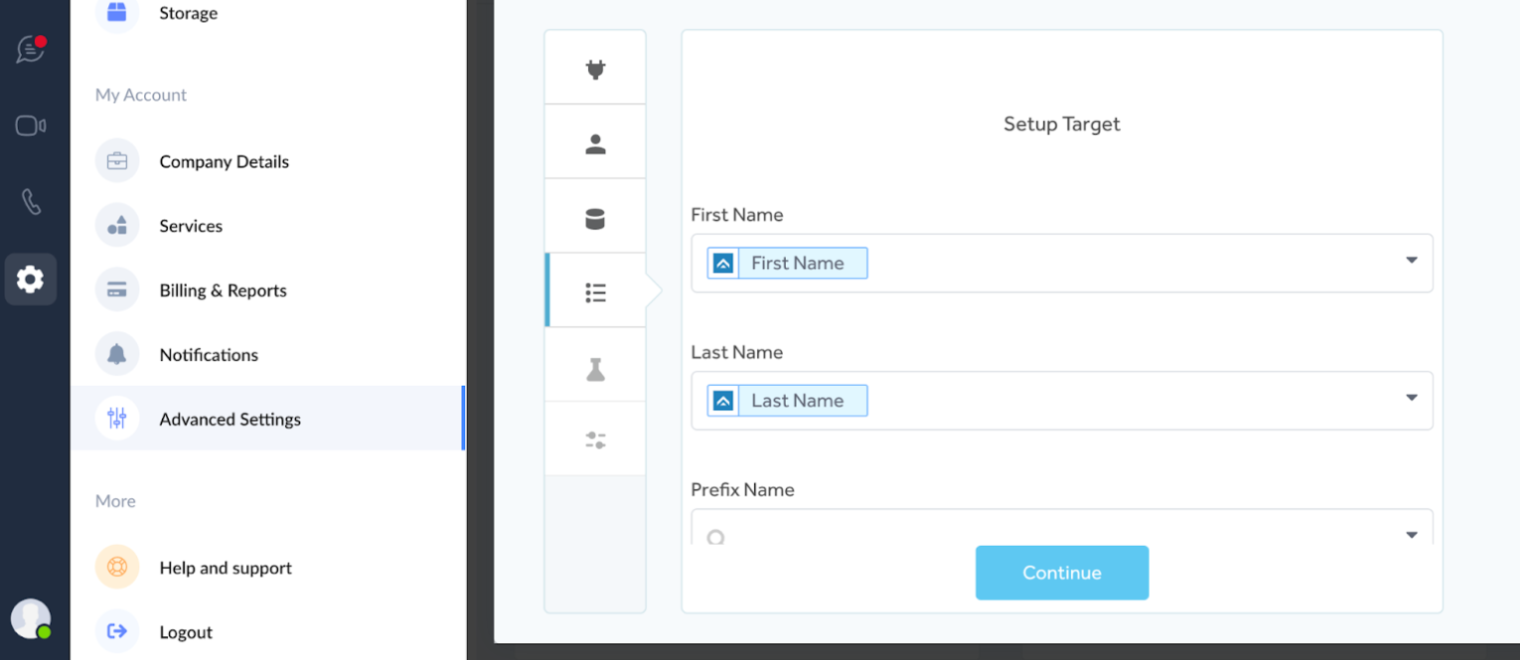Select the sliders configuration step icon
Viewport: 1520px width, 660px height.
pos(594,438)
